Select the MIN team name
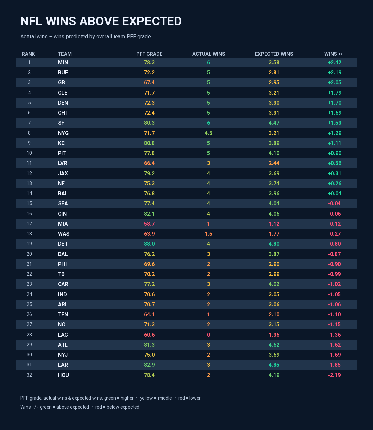 (63, 62)
